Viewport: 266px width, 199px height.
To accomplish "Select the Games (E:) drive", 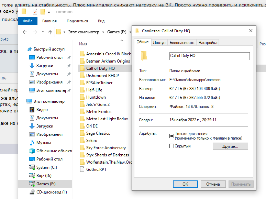I will tap(45, 184).
